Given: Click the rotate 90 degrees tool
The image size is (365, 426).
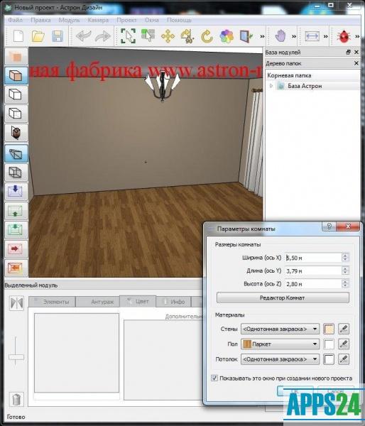Looking at the screenshot, I should tap(187, 36).
